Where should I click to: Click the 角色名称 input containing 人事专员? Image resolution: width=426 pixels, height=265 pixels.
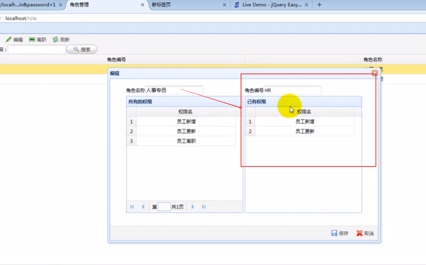point(174,90)
